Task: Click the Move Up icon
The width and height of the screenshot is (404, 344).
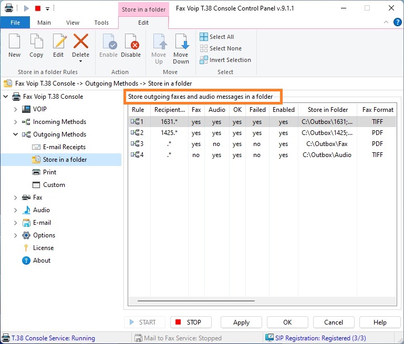Action: (159, 41)
